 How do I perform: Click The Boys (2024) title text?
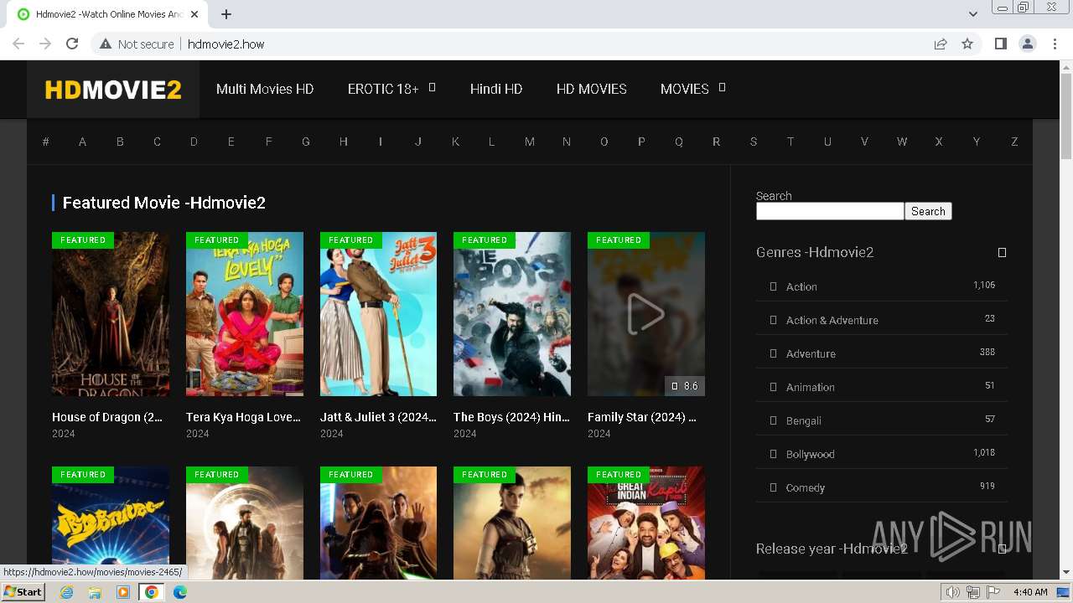511,417
